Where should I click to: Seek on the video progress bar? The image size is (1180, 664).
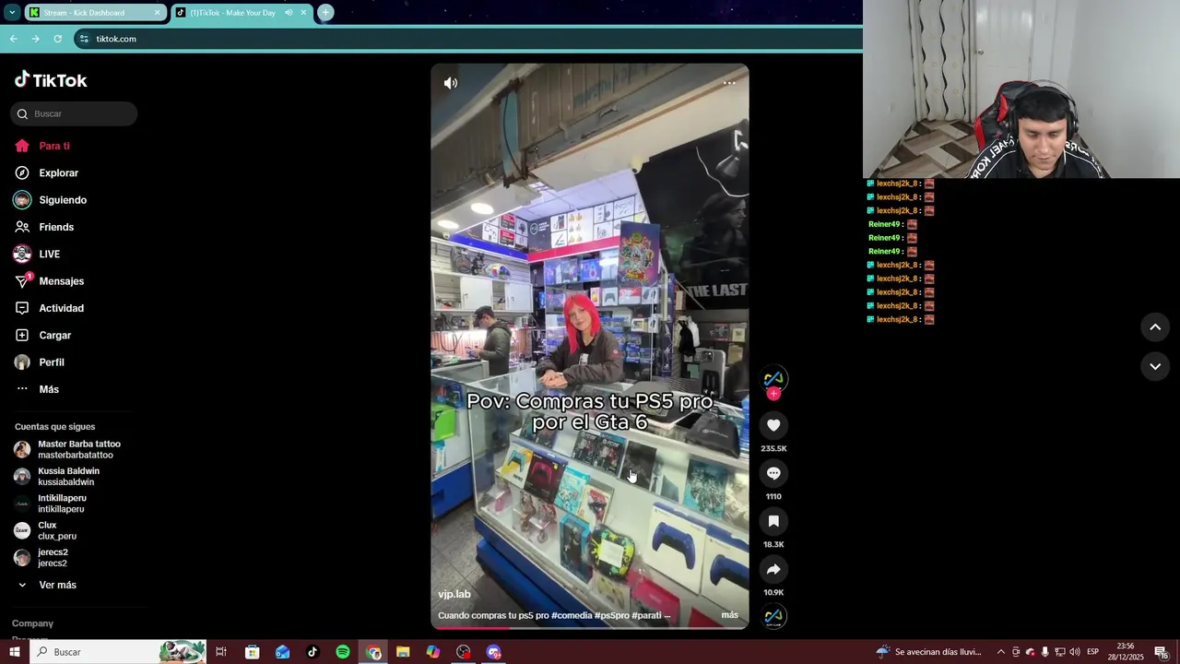[590, 628]
